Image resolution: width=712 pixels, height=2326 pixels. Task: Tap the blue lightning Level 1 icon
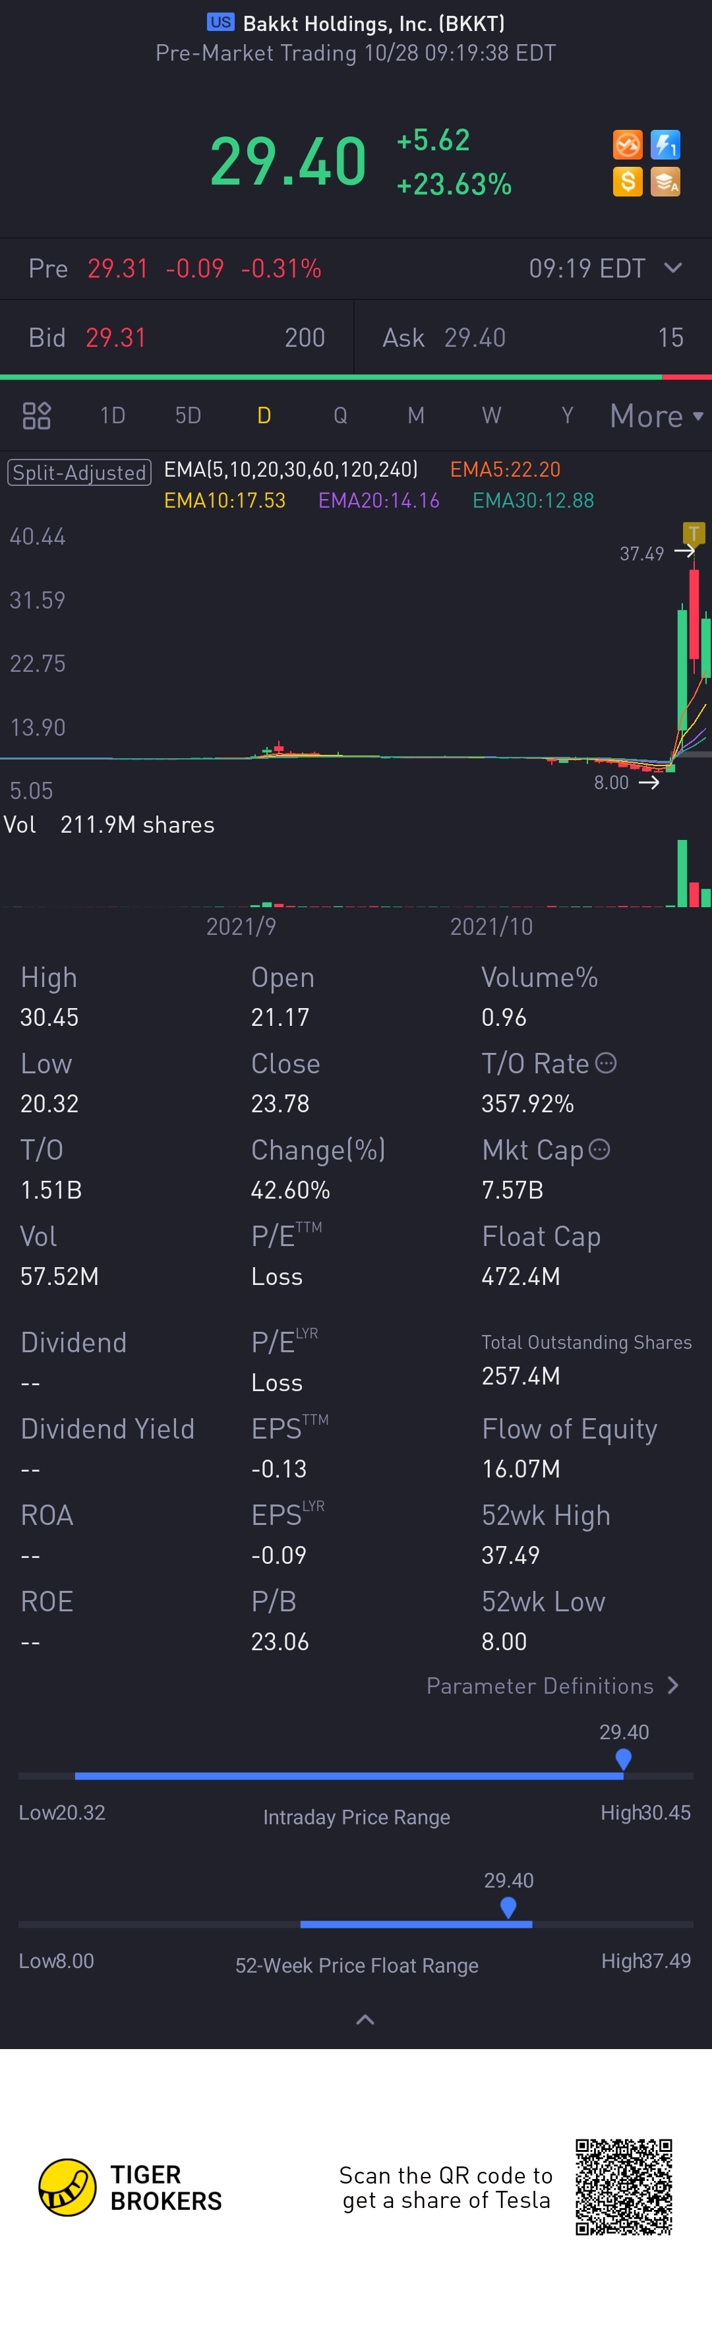[x=665, y=144]
